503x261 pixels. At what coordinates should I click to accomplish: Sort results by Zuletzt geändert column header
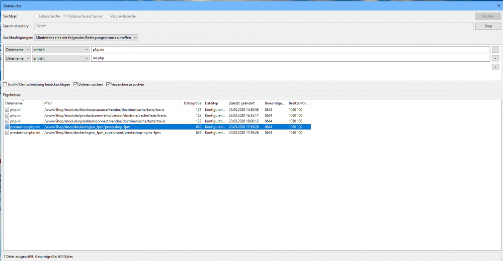click(x=245, y=103)
